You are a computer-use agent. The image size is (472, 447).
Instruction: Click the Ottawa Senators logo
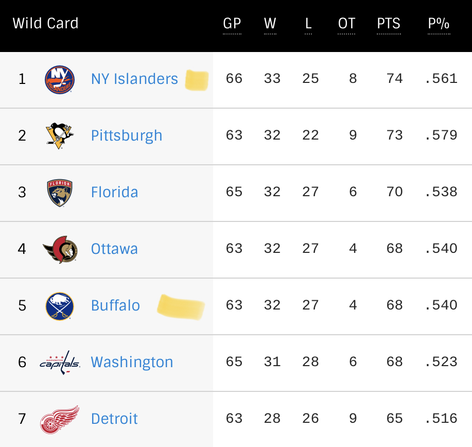[60, 249]
